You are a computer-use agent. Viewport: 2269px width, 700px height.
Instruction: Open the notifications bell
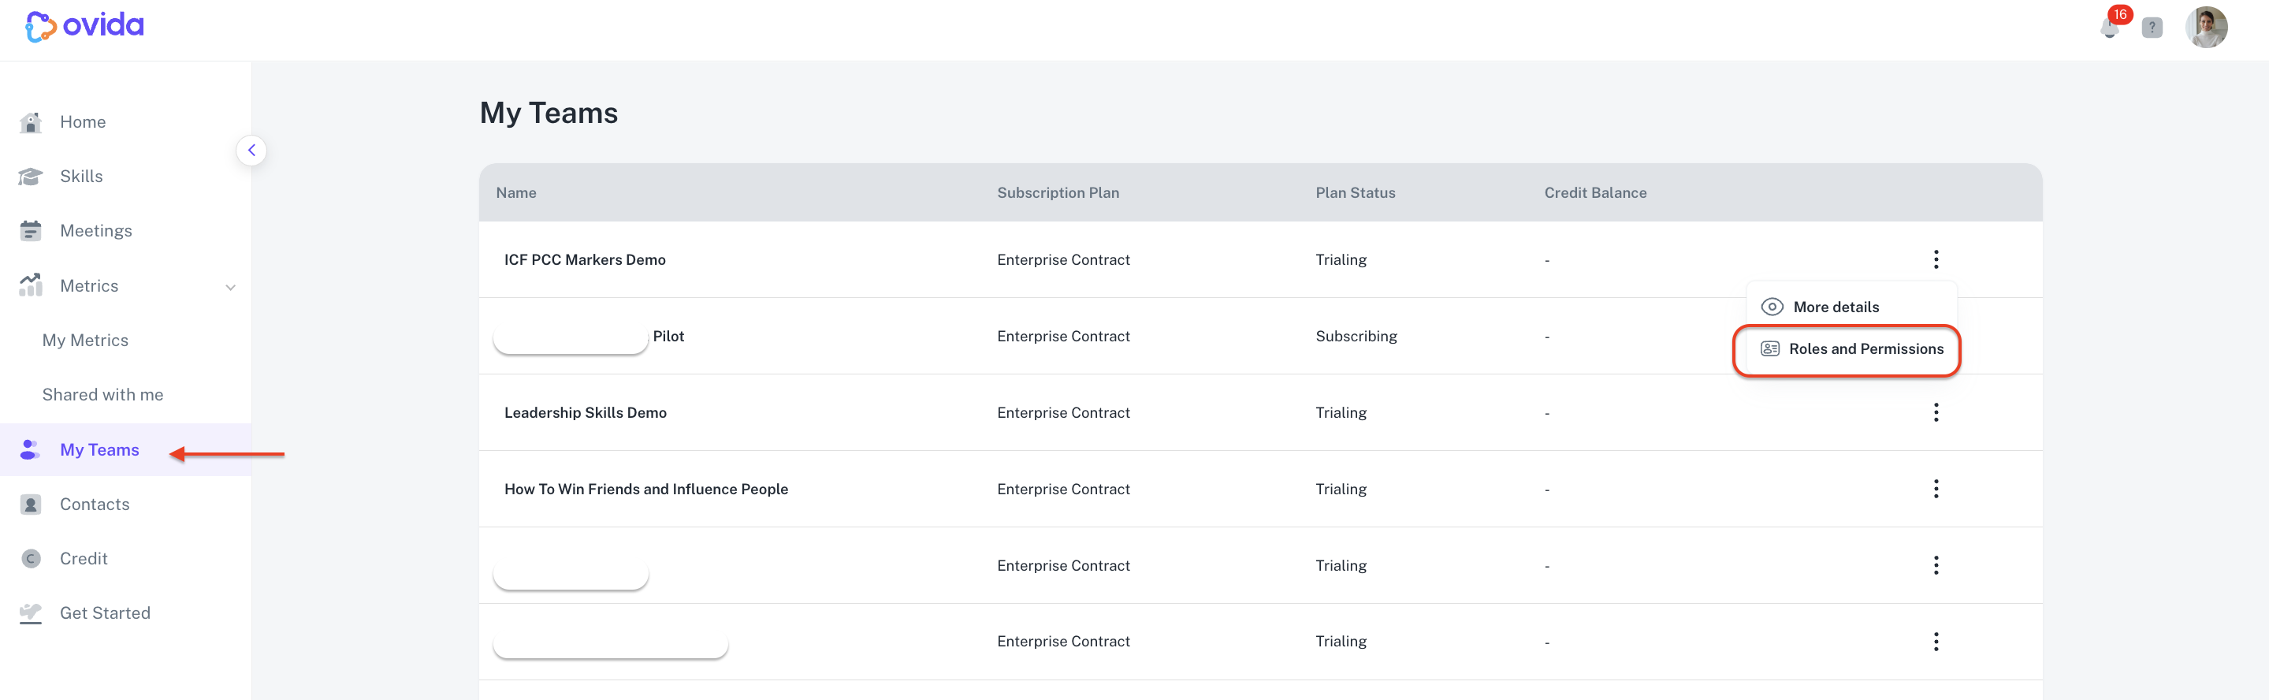2109,28
